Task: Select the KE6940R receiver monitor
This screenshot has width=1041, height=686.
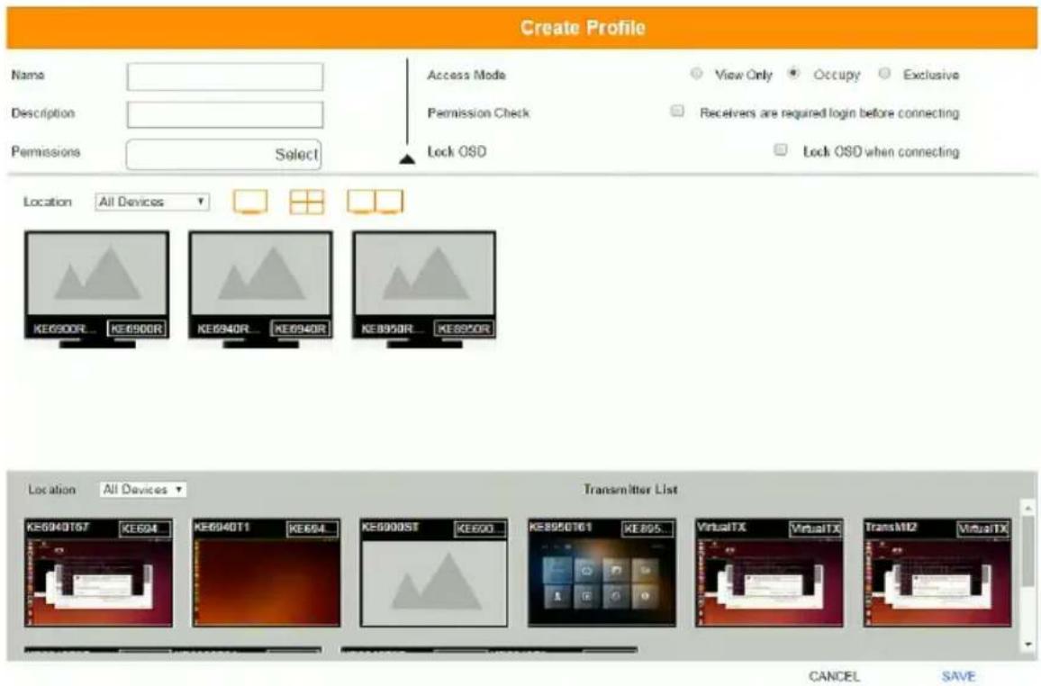Action: click(x=261, y=289)
